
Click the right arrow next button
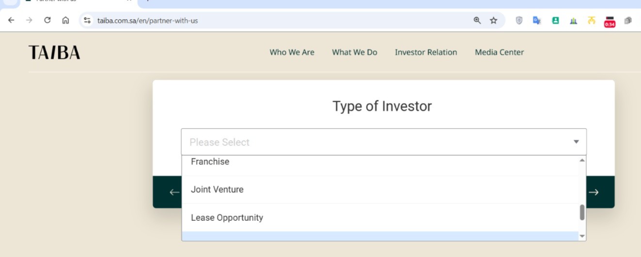click(x=594, y=192)
